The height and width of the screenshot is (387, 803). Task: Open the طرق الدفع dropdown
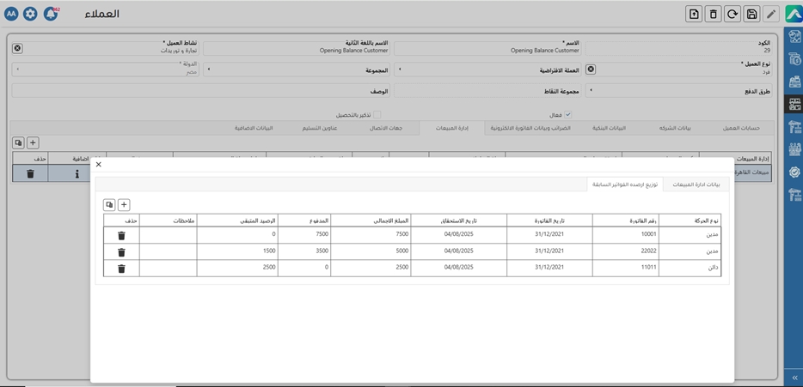591,90
